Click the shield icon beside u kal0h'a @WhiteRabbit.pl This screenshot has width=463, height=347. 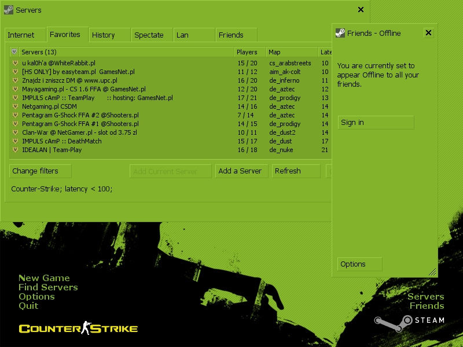coord(15,63)
